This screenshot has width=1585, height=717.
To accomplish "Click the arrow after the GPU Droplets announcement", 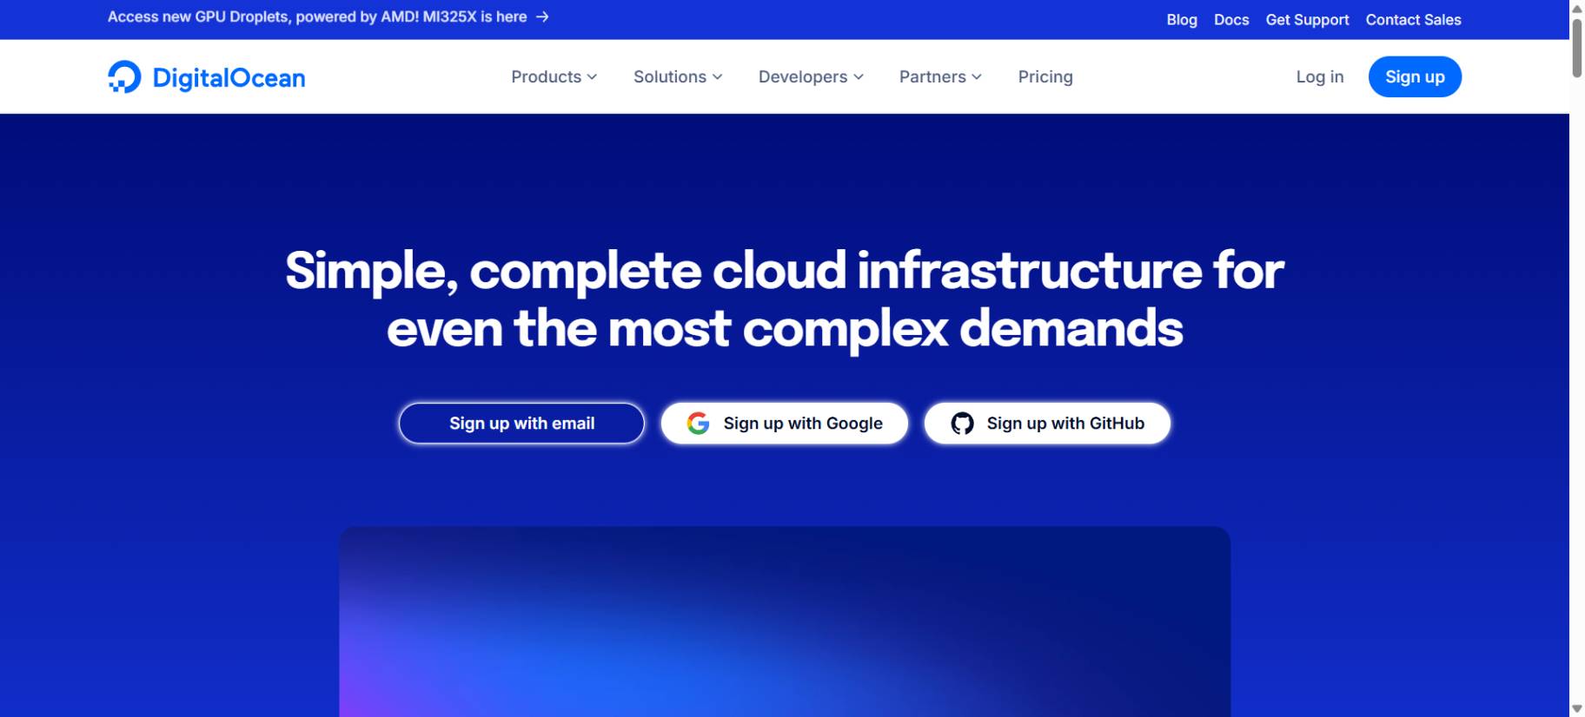I will click(x=542, y=16).
